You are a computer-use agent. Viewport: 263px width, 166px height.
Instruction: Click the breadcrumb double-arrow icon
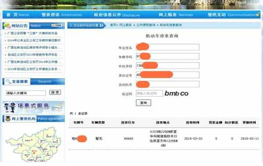tap(101, 25)
